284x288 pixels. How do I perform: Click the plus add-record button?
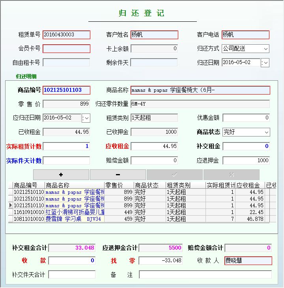coord(61,174)
